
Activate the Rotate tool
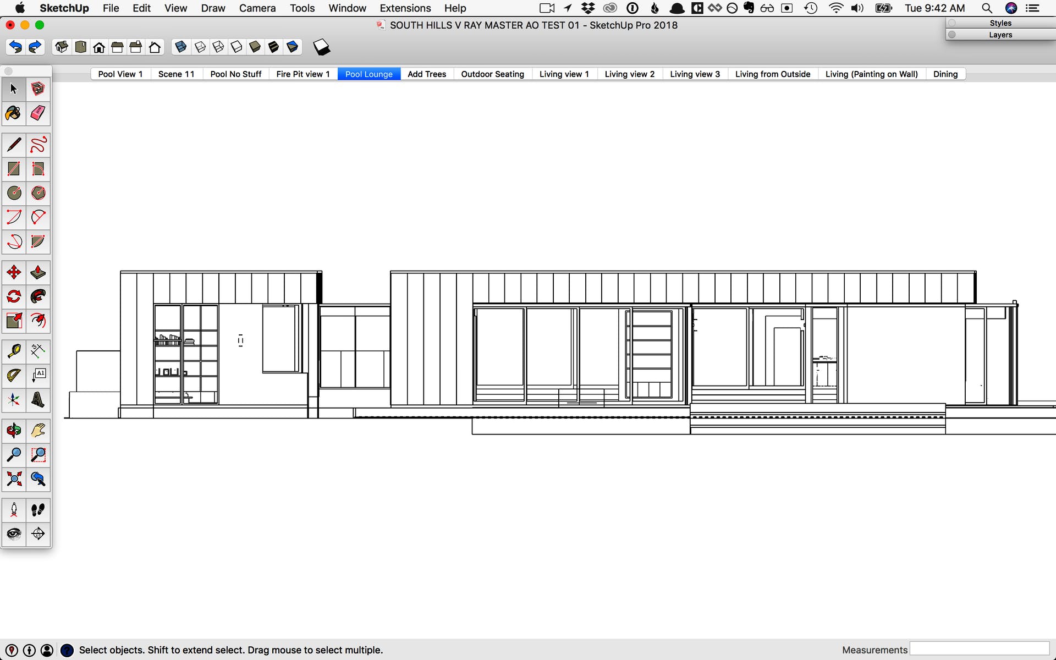(x=14, y=296)
